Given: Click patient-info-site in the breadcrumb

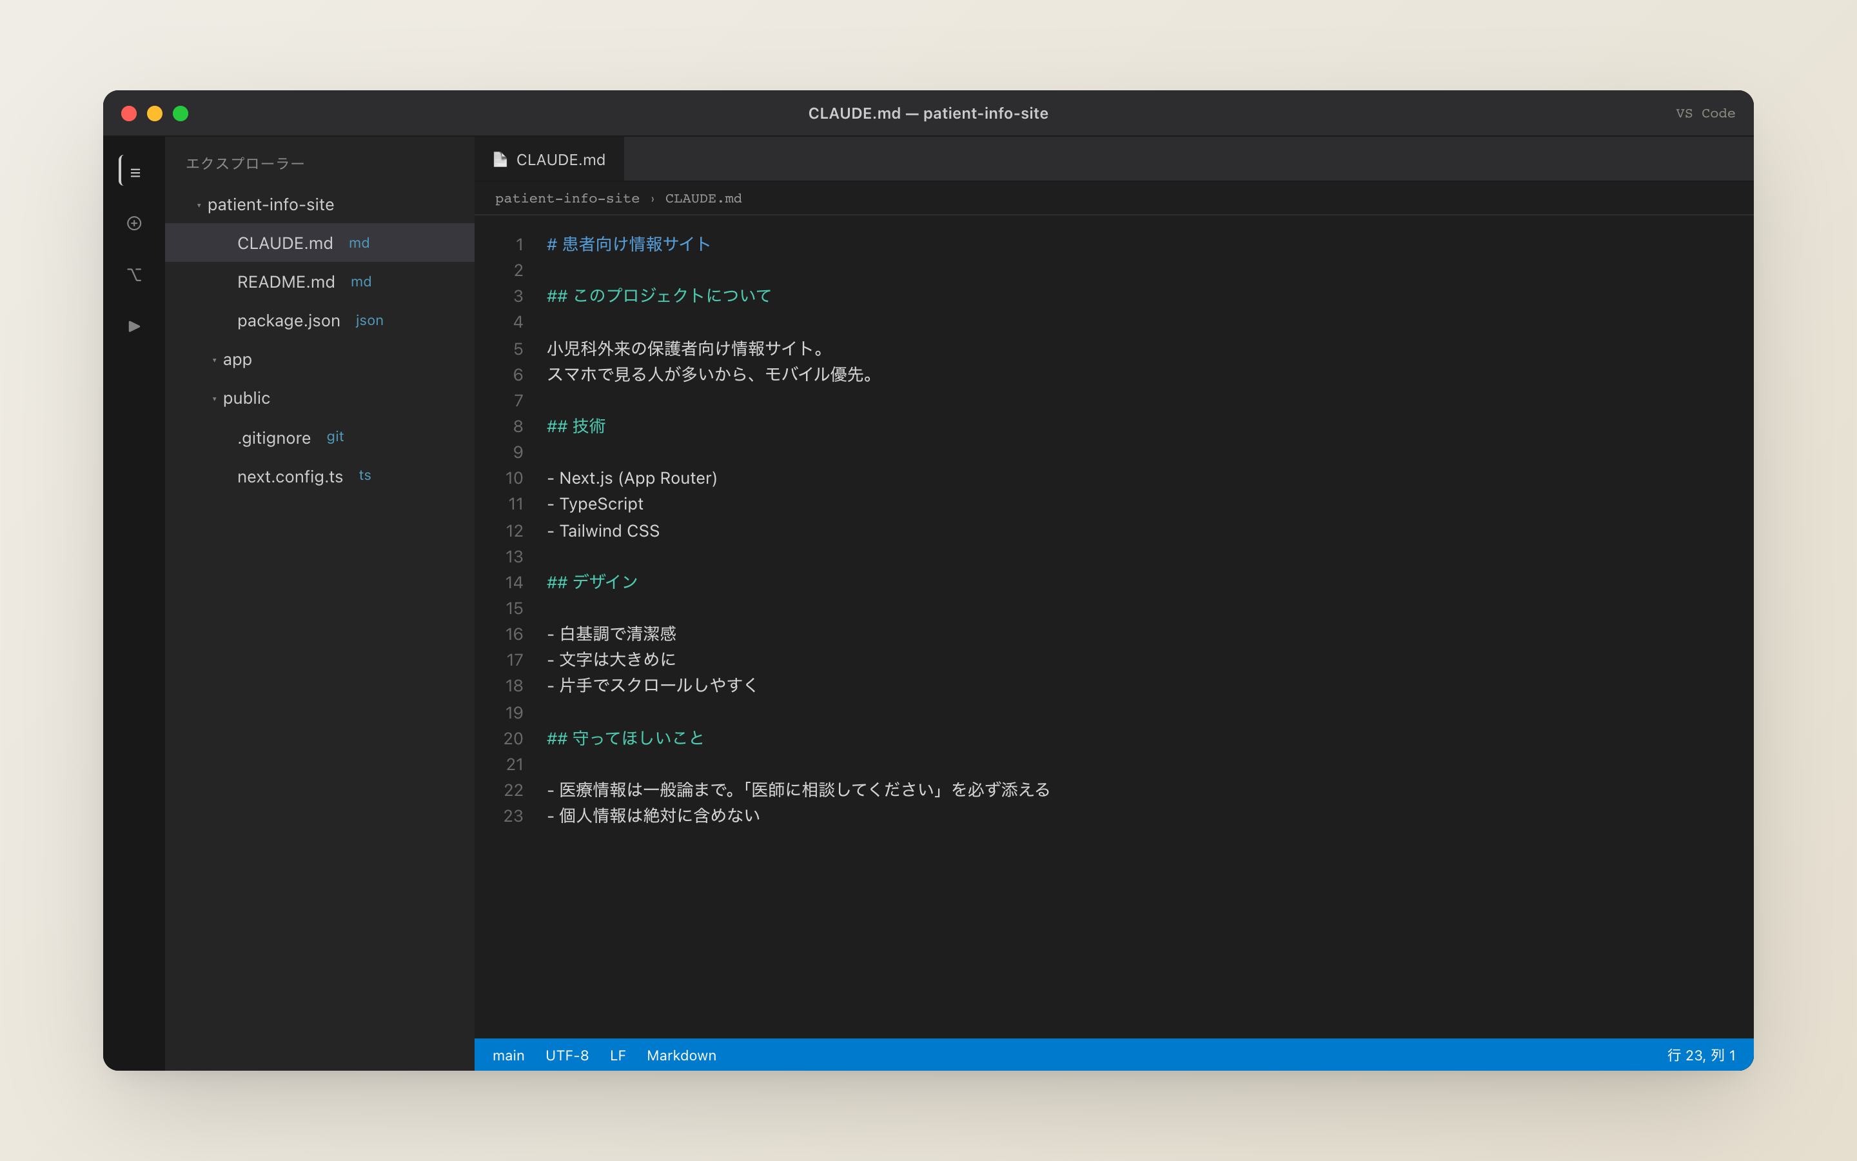Looking at the screenshot, I should tap(567, 198).
